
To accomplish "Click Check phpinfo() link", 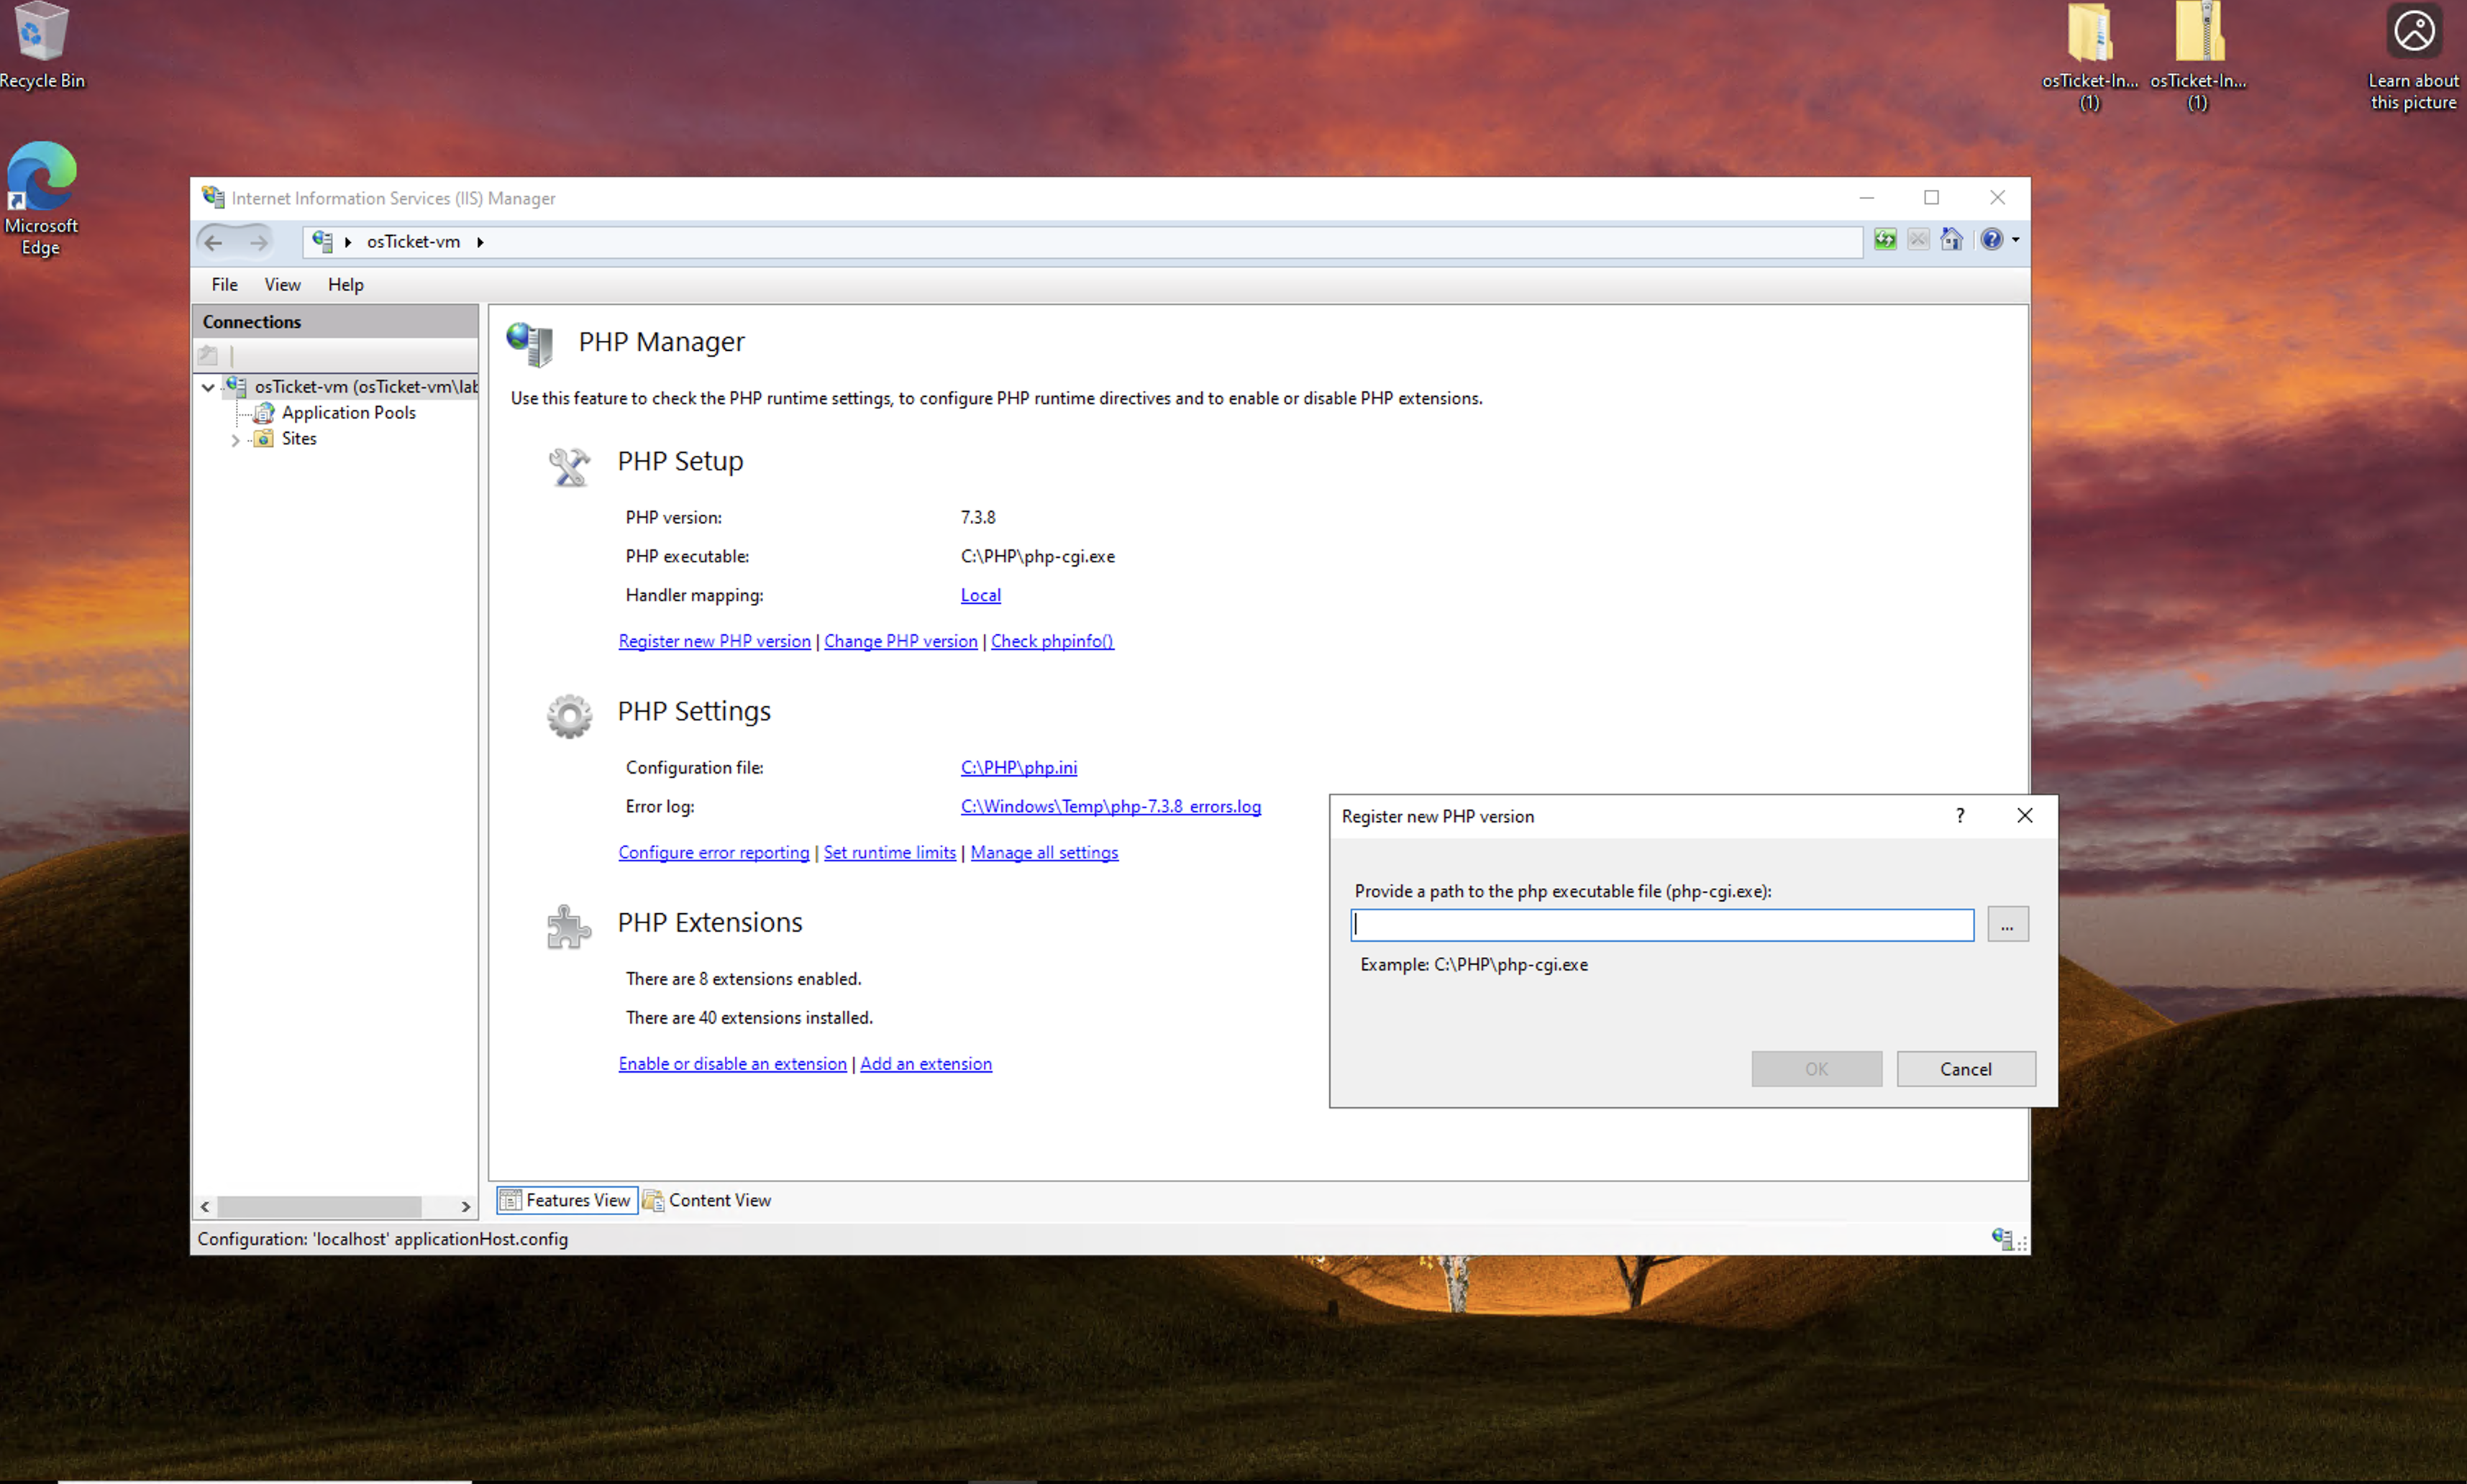I will 1052,641.
